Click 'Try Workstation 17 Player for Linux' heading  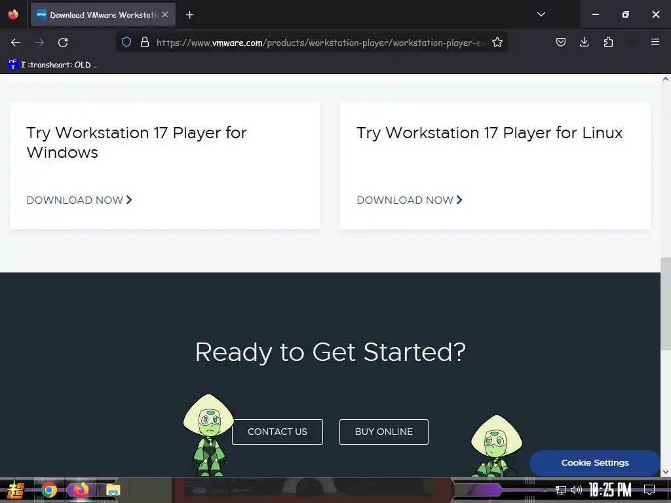[489, 132]
